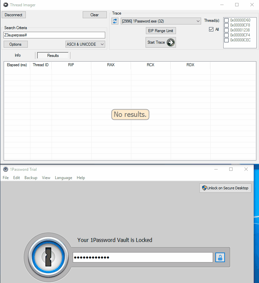Click the RAX column header
Image resolution: width=259 pixels, height=283 pixels.
pos(111,65)
